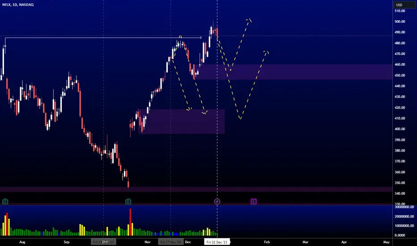Image resolution: width=417 pixels, height=246 pixels.
Task: Click the purple lightning event marker
Action: tap(217, 202)
